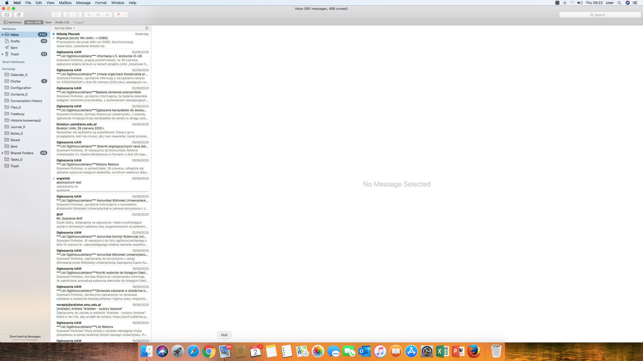Open the flag color dropdown arrow
This screenshot has width=643, height=361.
pyautogui.click(x=125, y=15)
